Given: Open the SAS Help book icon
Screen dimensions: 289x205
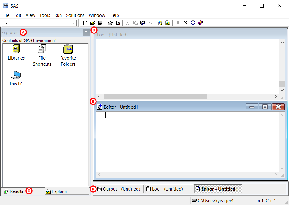Looking at the screenshot, I should (200, 23).
